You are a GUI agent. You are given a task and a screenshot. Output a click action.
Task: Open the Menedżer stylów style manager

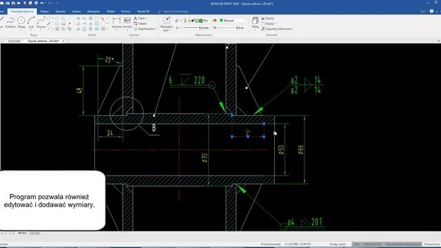tap(166, 24)
